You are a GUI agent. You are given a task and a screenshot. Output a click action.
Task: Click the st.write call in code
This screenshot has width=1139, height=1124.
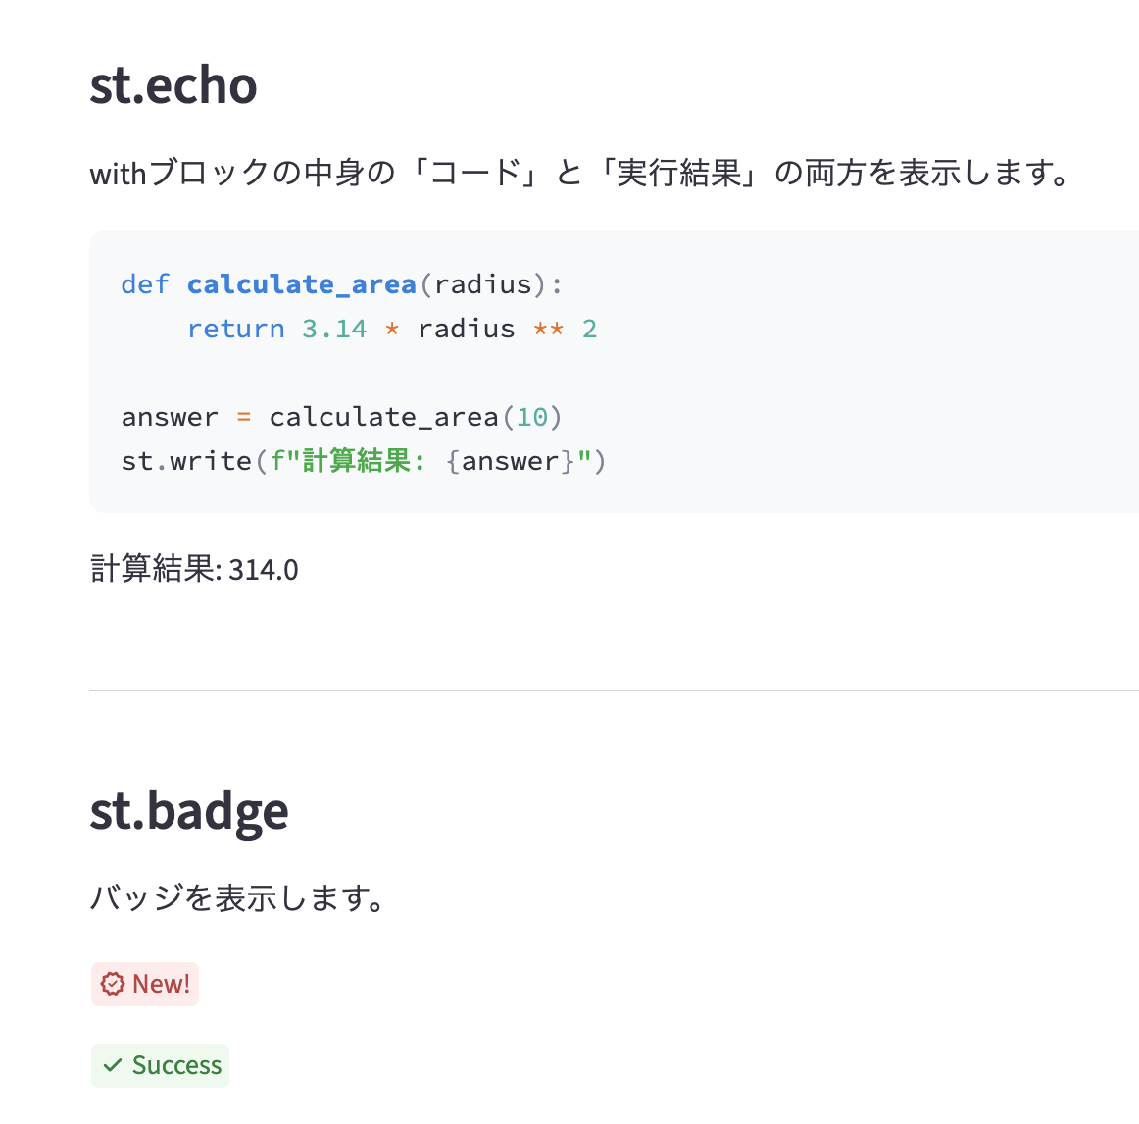click(186, 461)
